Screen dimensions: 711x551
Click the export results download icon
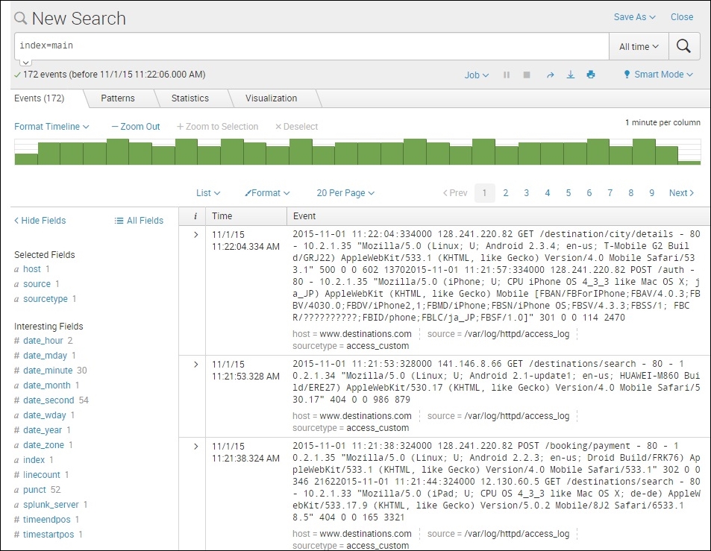point(571,75)
